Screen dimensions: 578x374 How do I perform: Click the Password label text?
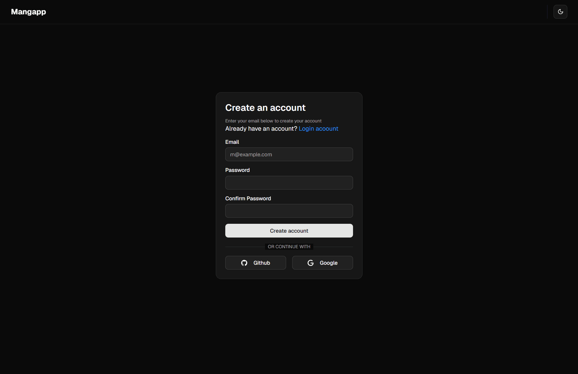tap(237, 170)
